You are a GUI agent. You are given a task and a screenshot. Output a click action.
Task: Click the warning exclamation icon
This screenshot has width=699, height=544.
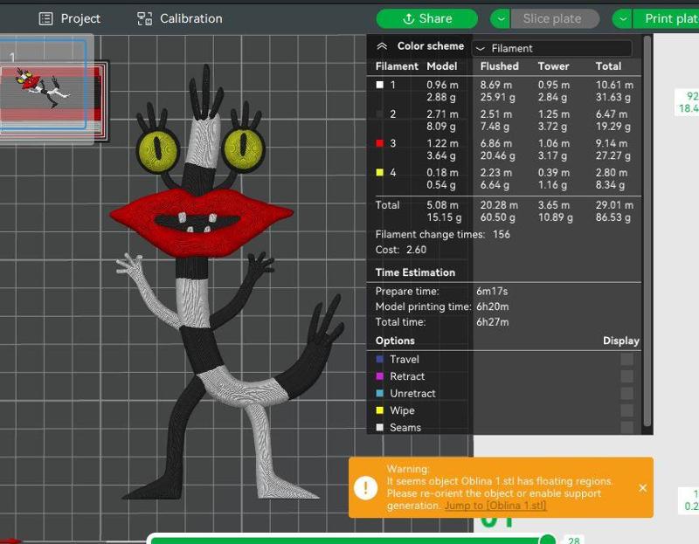[x=365, y=488]
